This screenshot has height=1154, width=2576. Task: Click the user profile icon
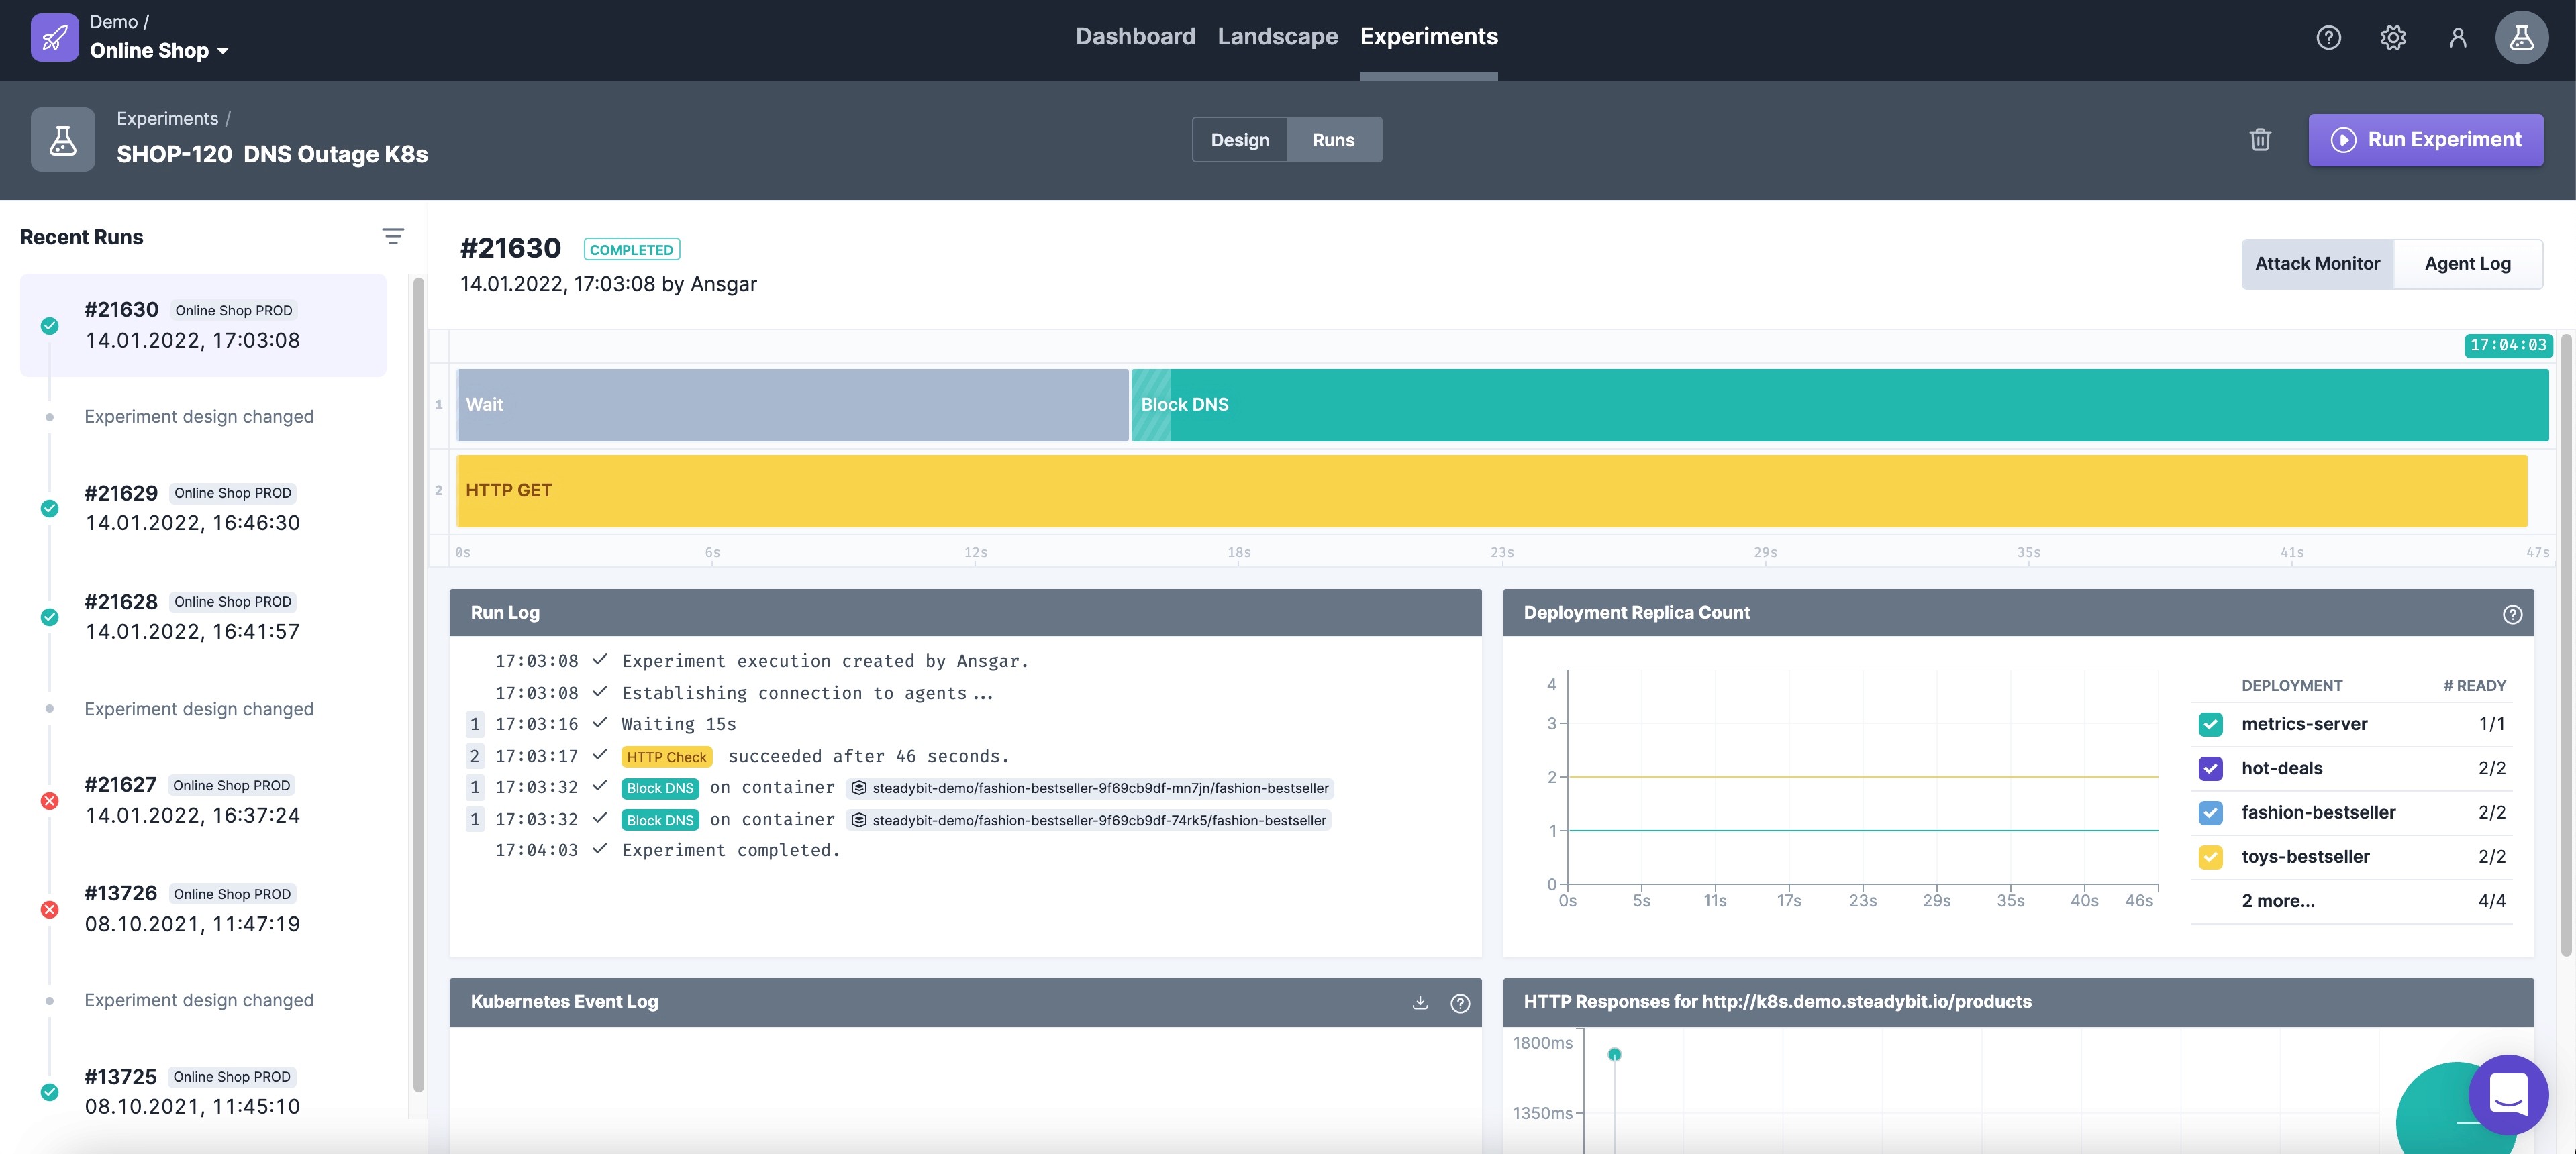(2457, 38)
